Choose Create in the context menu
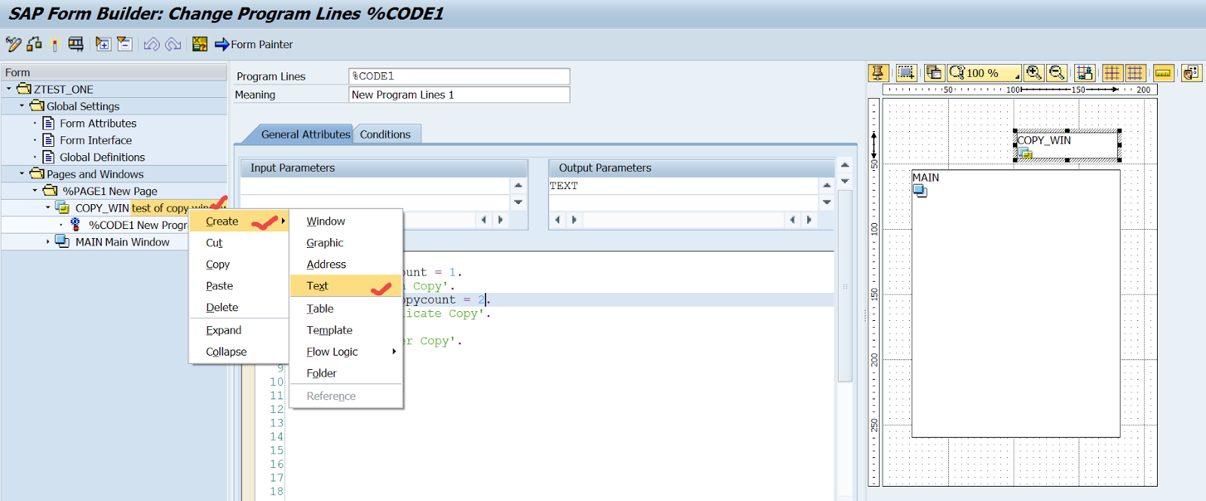The width and height of the screenshot is (1206, 501). click(239, 221)
